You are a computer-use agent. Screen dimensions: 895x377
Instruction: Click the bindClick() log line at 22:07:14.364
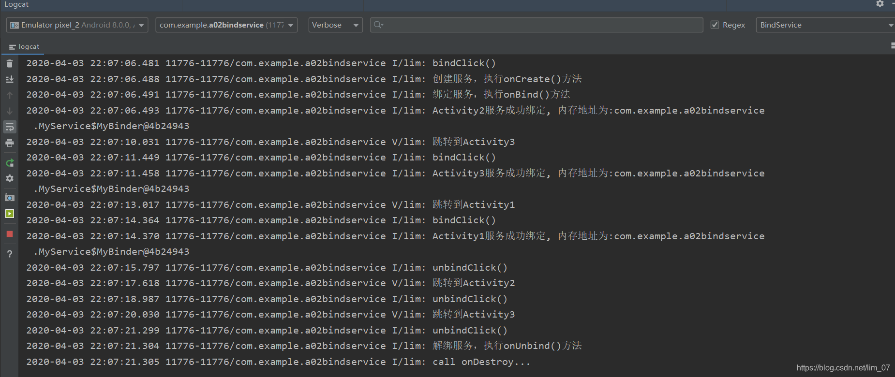tap(261, 220)
